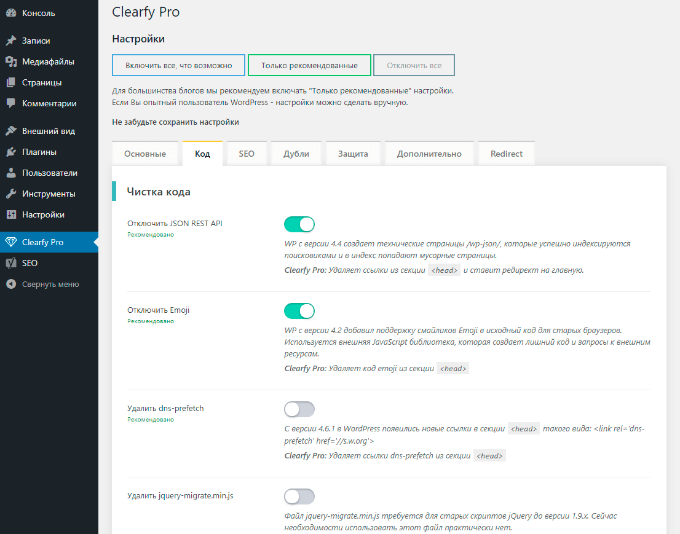680x534 pixels.
Task: Select the Код tab
Action: (x=202, y=154)
